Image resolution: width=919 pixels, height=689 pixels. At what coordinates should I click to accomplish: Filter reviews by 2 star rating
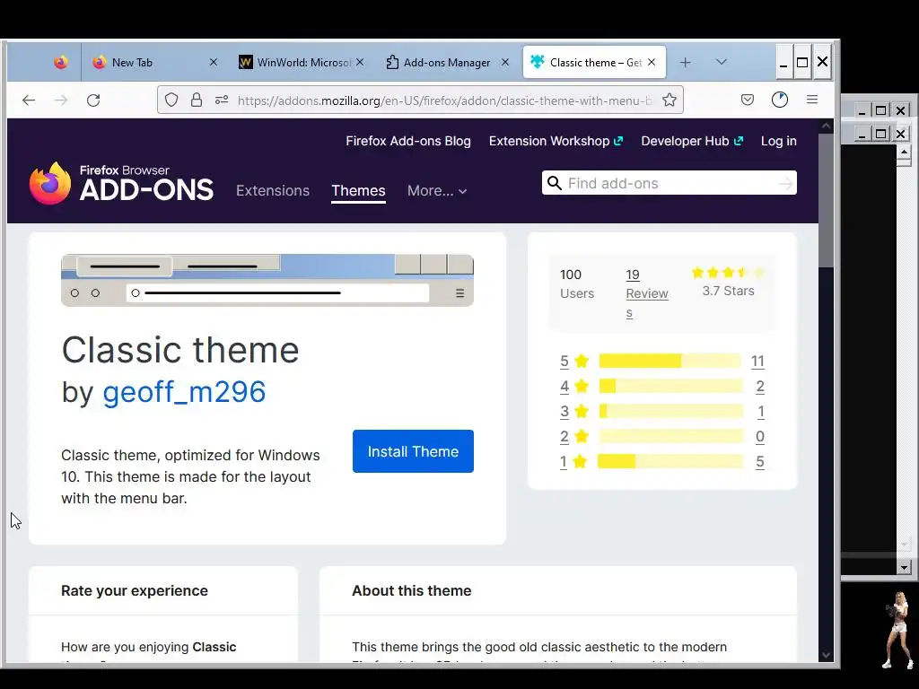(x=574, y=437)
